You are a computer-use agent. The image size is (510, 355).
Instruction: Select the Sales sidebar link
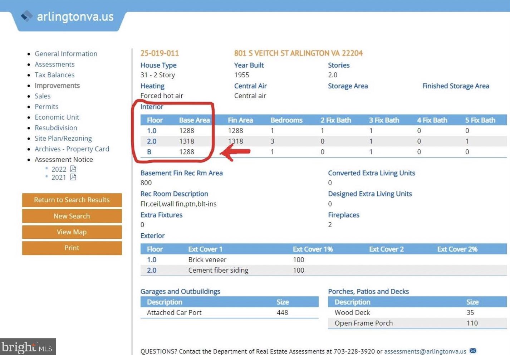[42, 96]
